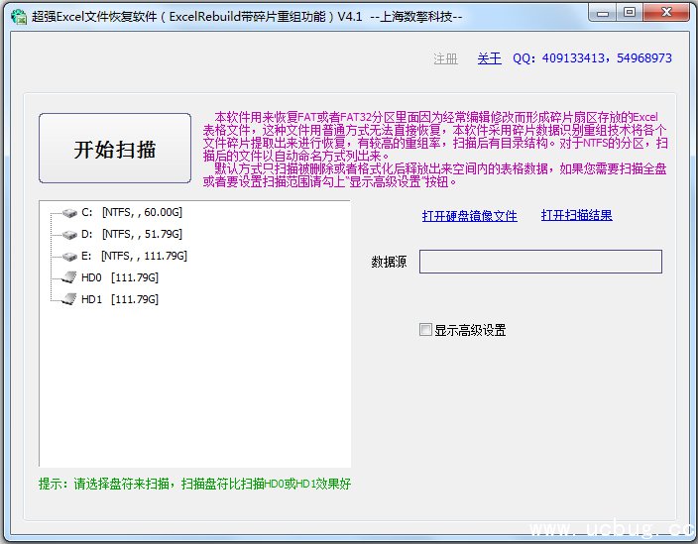Viewport: 698px width, 544px height.
Task: Open the 打开硬盘镜像文件 link
Action: 469,216
